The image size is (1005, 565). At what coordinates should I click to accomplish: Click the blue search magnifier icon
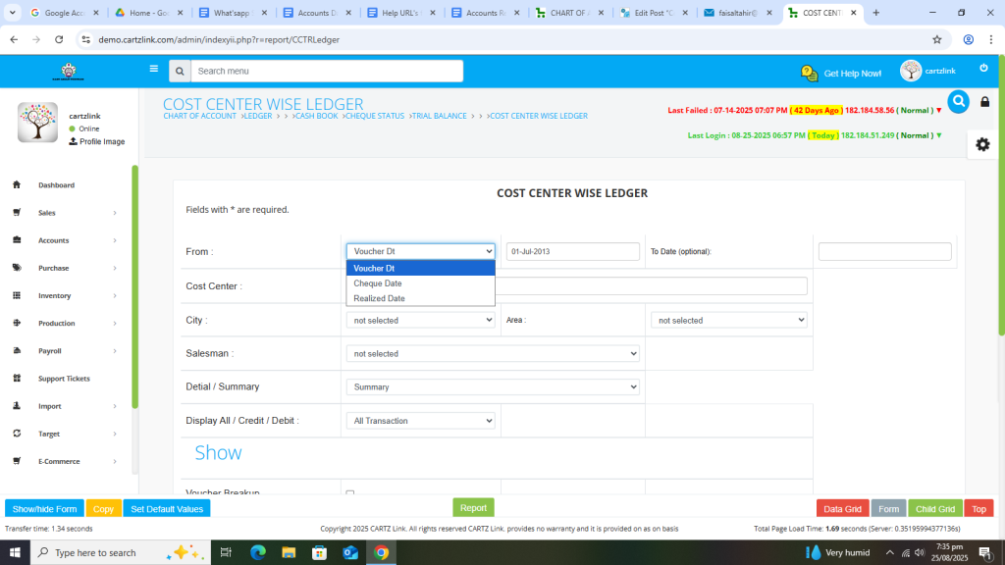(958, 101)
